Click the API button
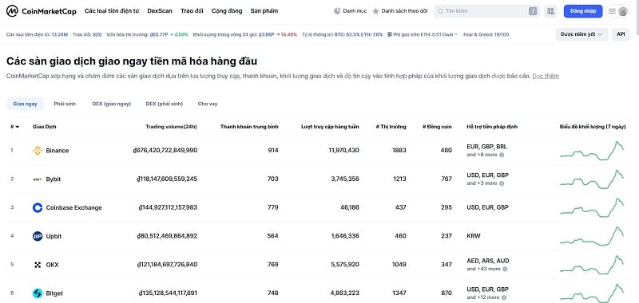This screenshot has width=639, height=303. point(621,34)
